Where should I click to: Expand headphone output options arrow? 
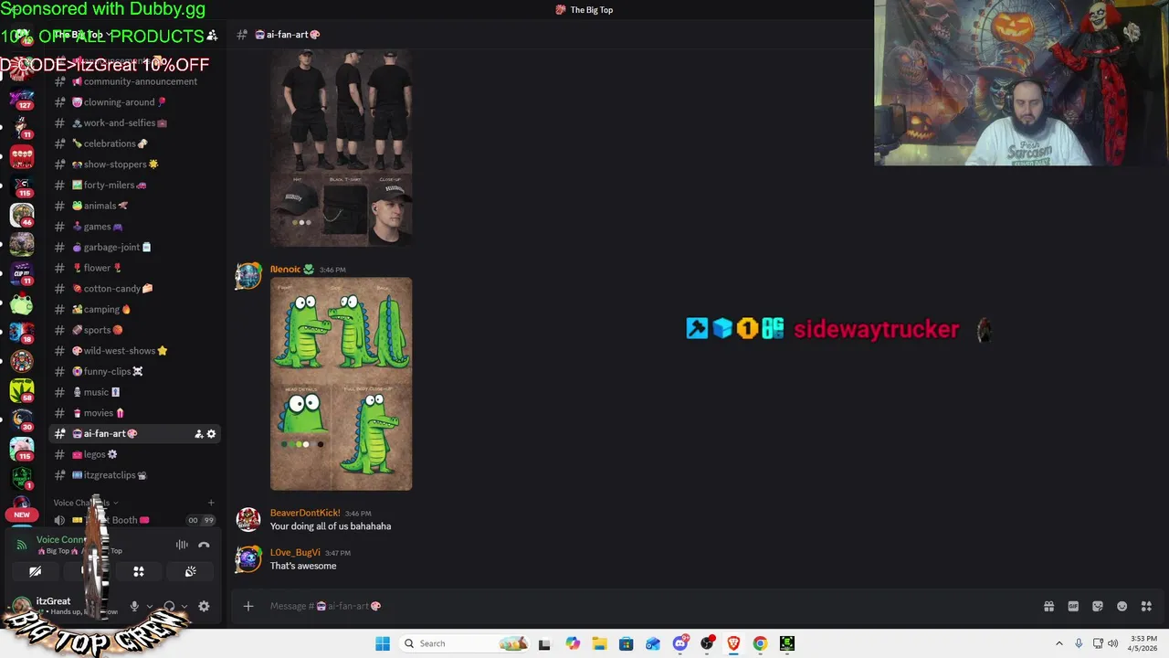point(184,606)
